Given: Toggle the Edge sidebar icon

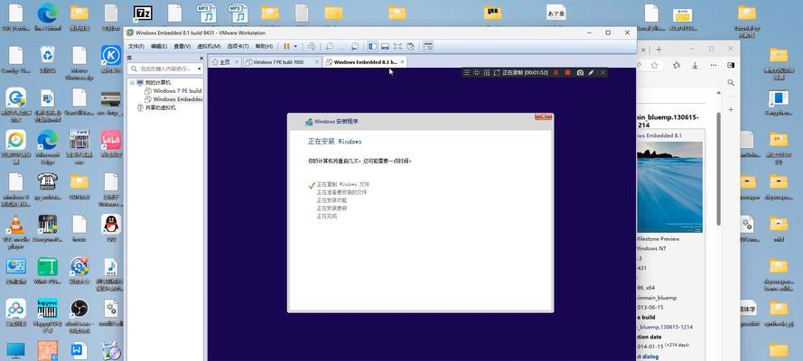Looking at the screenshot, I should (731, 66).
